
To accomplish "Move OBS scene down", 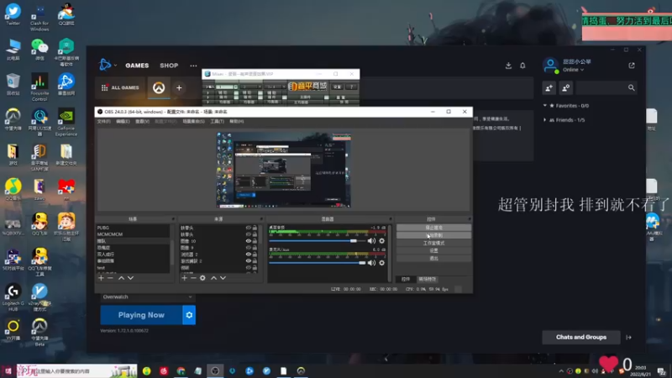I will tap(130, 278).
